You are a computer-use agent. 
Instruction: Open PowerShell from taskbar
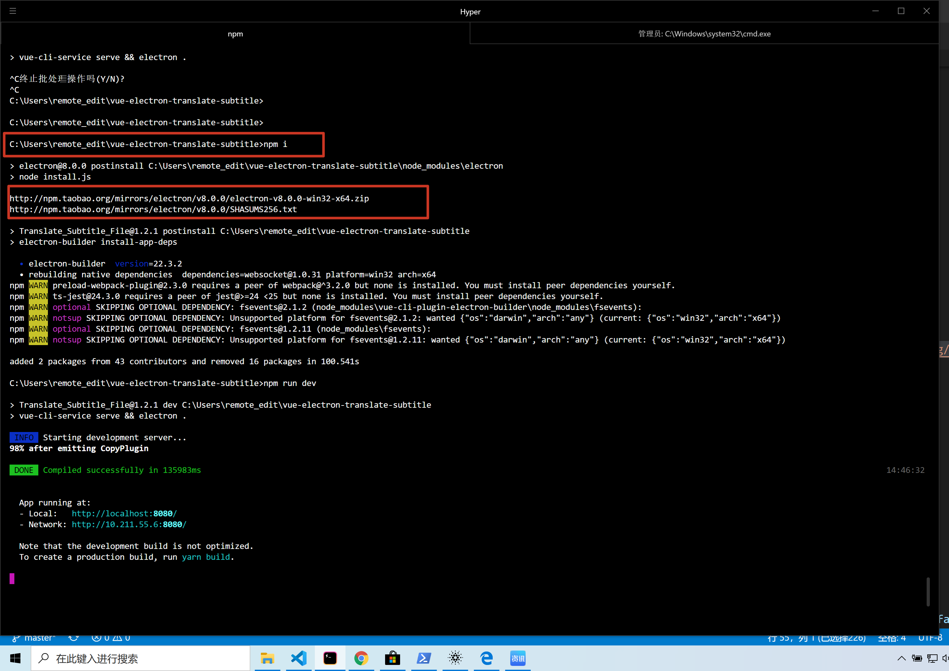424,658
